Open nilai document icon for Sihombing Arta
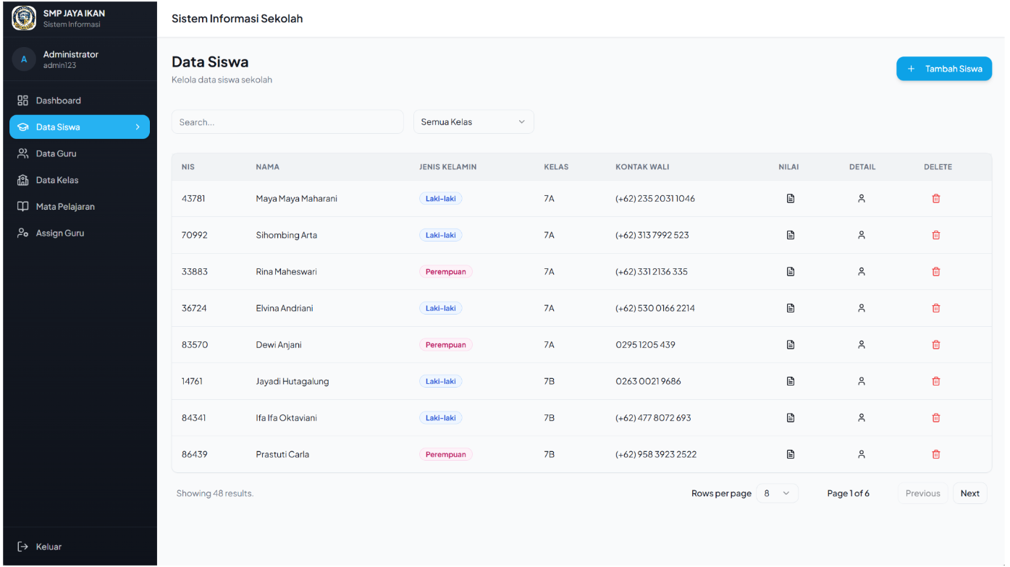The height and width of the screenshot is (567, 1010). point(790,235)
